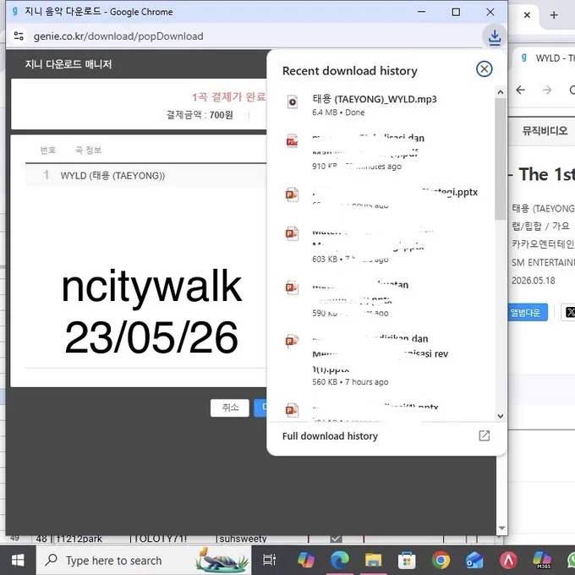Click the search highlight turtle image in taskbar

tap(222, 560)
